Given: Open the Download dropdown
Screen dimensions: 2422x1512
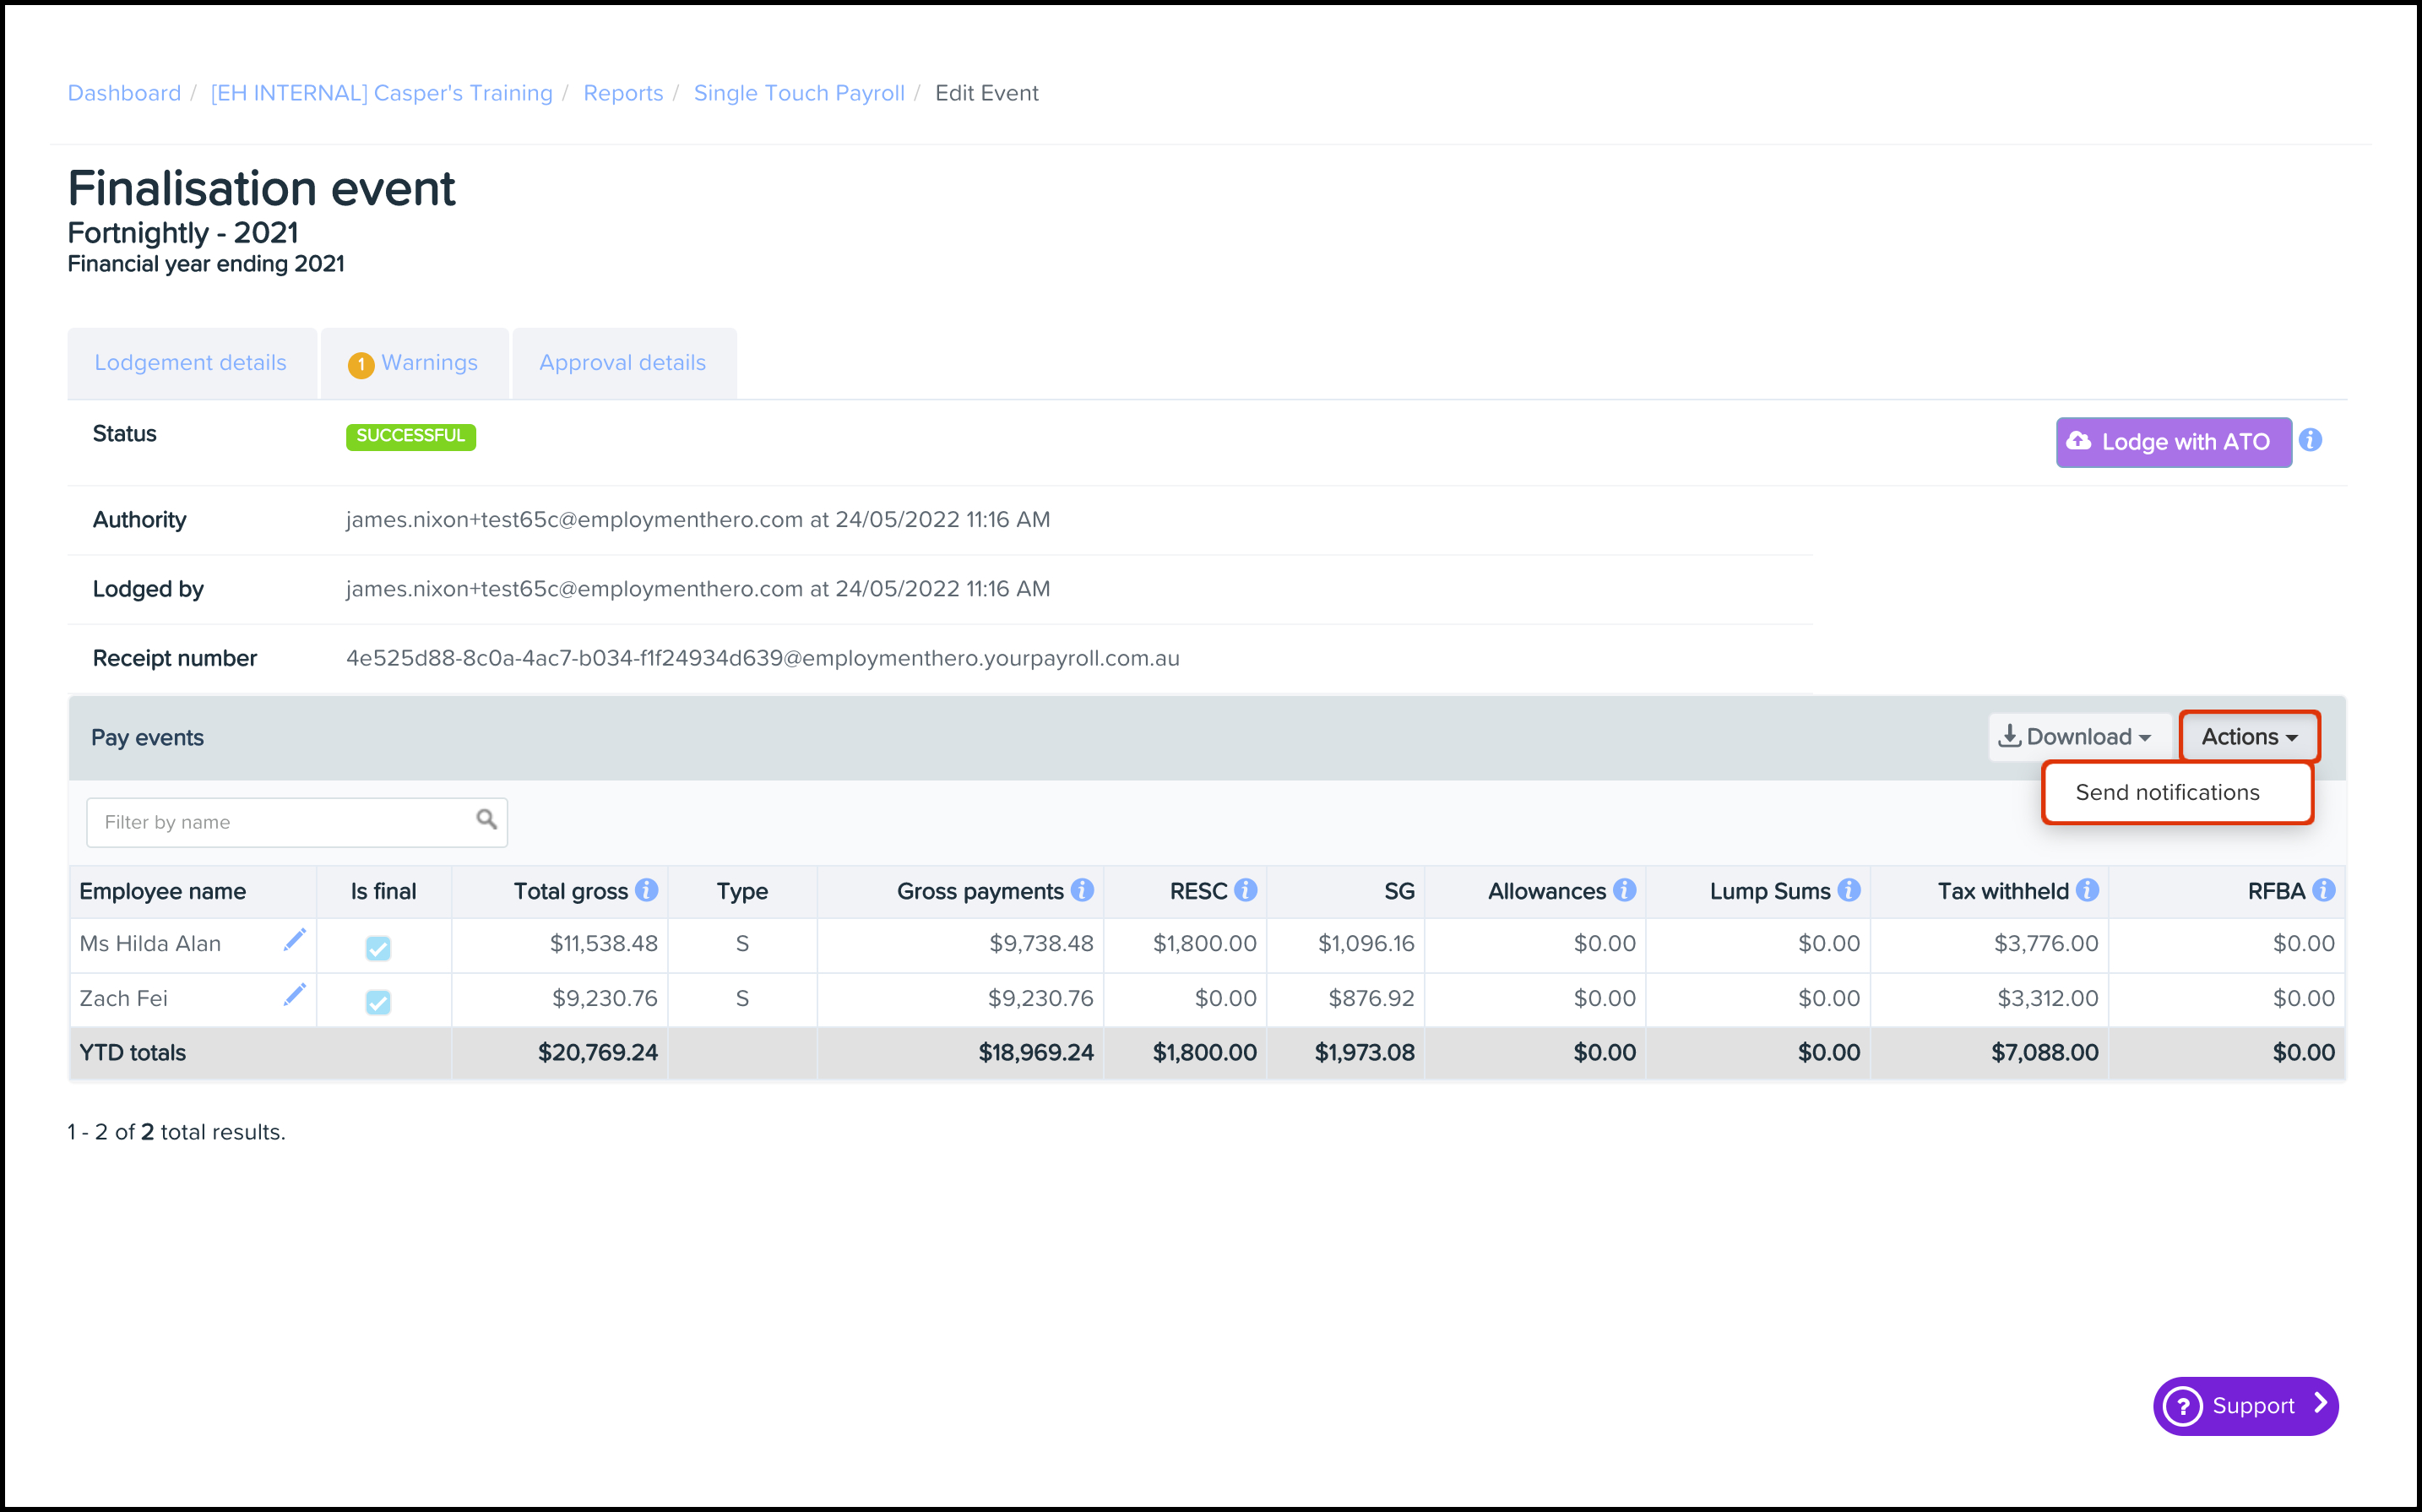Looking at the screenshot, I should (2075, 737).
